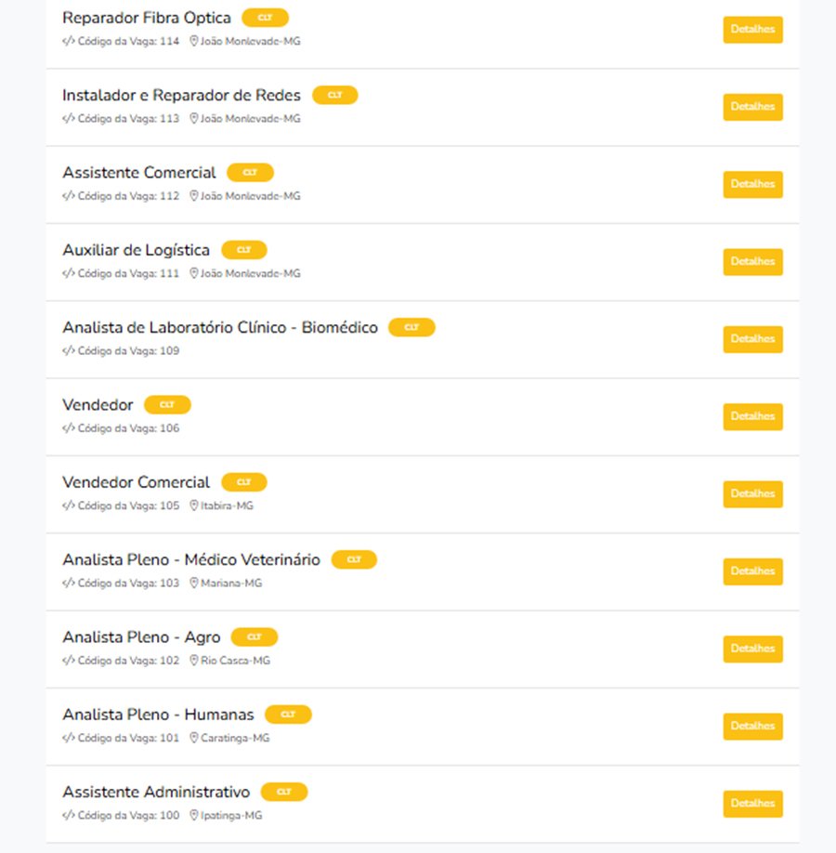Click code icon next to vaga 106
This screenshot has height=853, width=836.
[x=68, y=428]
